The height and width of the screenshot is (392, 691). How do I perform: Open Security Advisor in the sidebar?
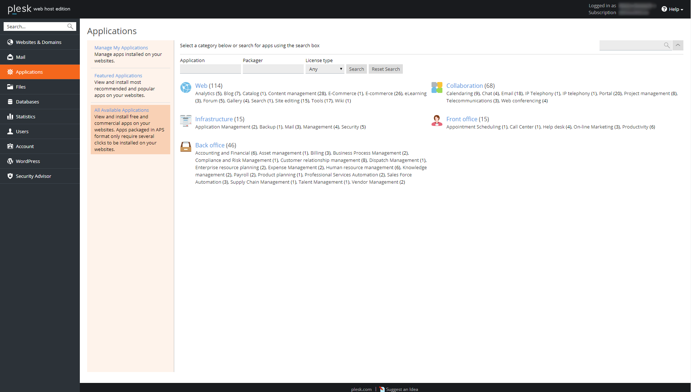coord(40,176)
